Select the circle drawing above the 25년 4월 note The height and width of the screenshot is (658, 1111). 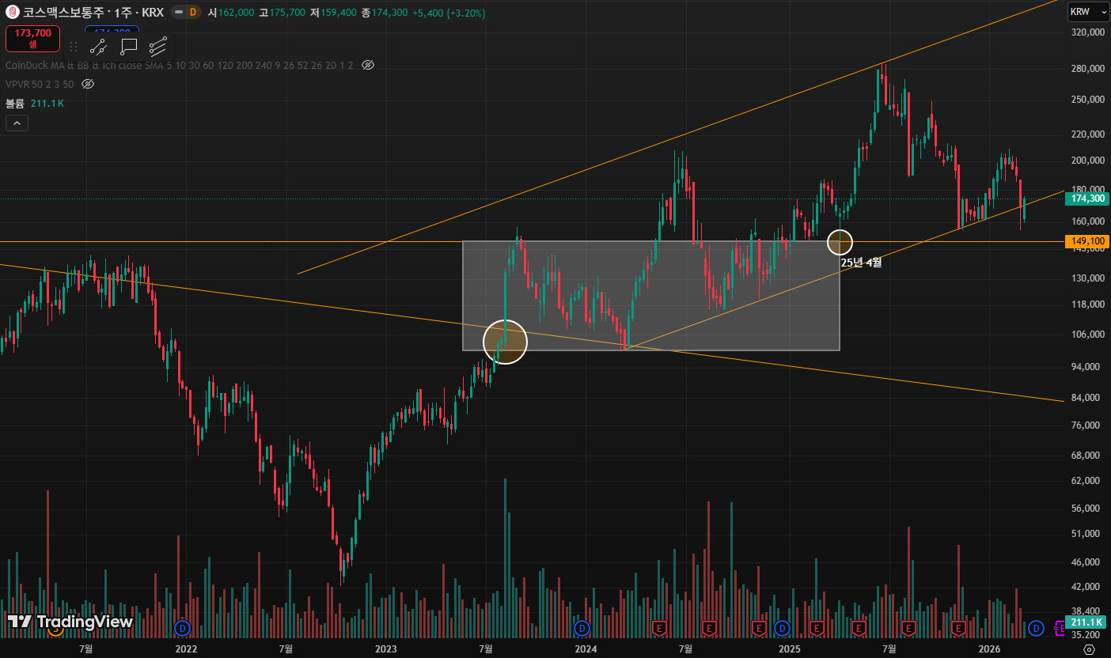[x=840, y=242]
